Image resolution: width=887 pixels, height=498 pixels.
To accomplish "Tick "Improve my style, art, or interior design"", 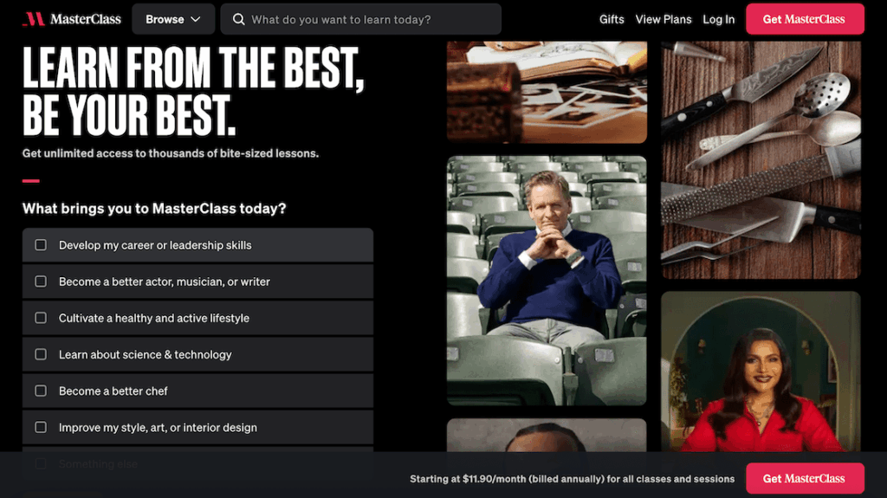I will 41,427.
